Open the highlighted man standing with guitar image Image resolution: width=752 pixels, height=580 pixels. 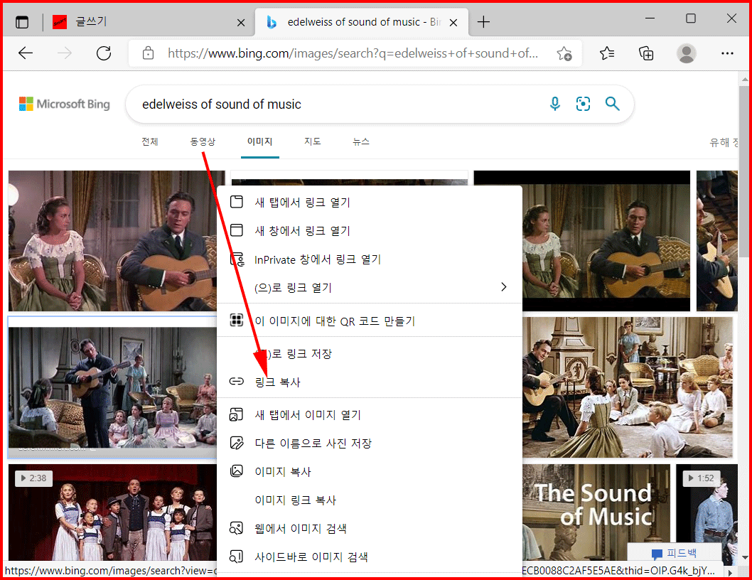tap(112, 387)
